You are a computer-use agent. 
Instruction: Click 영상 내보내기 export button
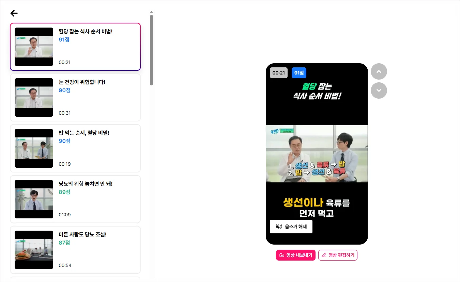(296, 255)
